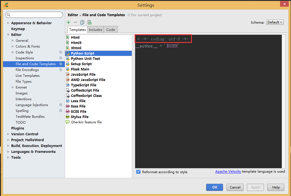Focus the settings search field
The height and width of the screenshot is (196, 291).
coord(34,15)
